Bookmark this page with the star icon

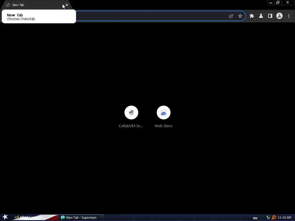click(240, 16)
